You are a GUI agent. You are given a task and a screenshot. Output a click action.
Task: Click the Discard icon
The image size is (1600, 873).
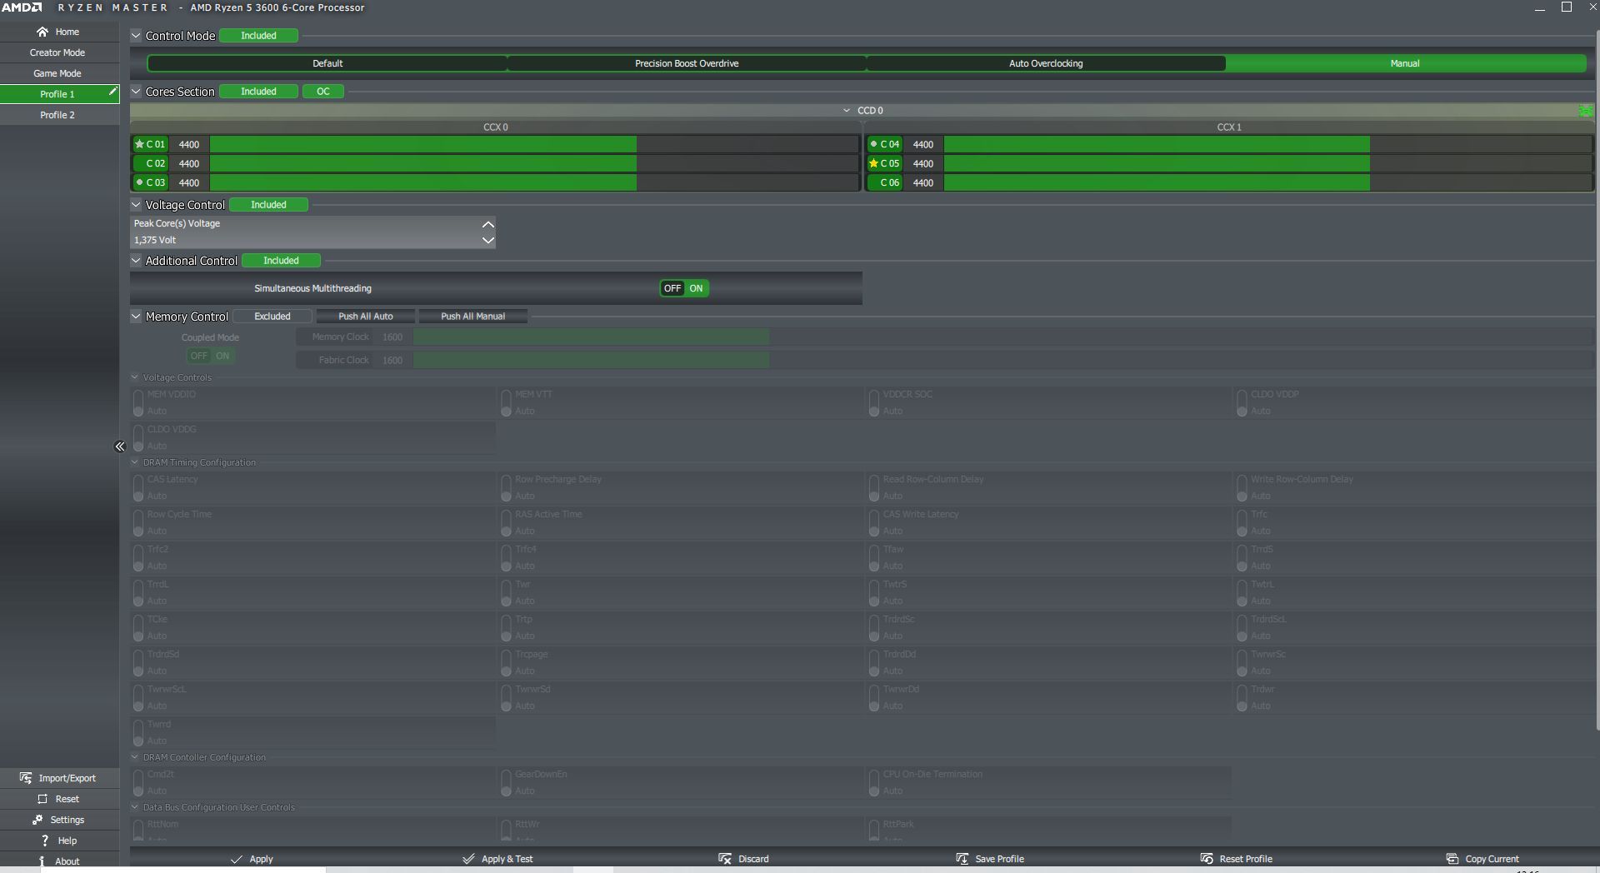click(724, 859)
